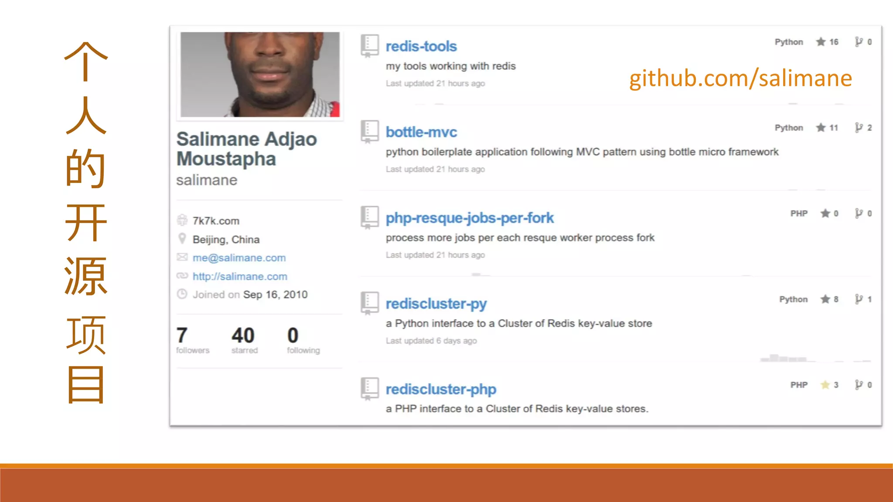The image size is (893, 502).
Task: Click the repository icon beside redis-tools
Action: pyautogui.click(x=369, y=45)
